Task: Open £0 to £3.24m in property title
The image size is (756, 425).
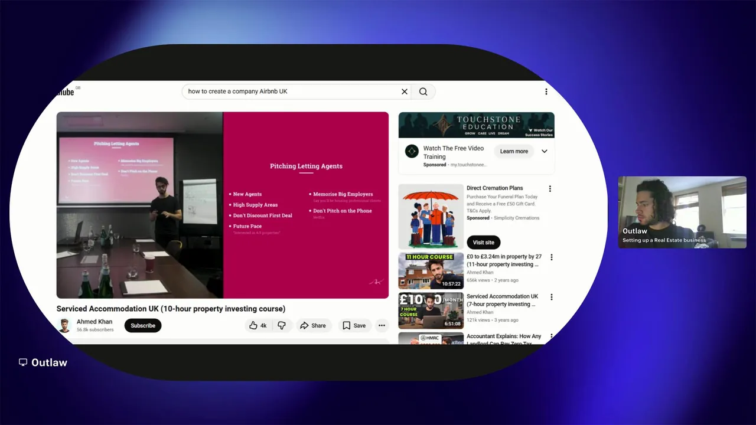Action: click(x=504, y=260)
